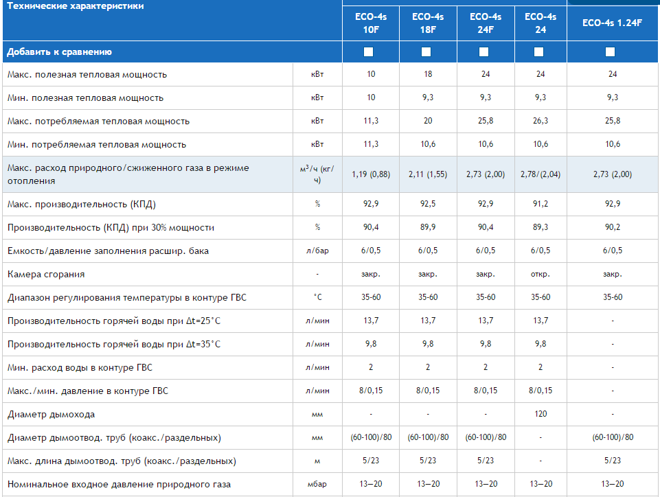Click combustion chamber value 'откр.'

click(x=540, y=275)
